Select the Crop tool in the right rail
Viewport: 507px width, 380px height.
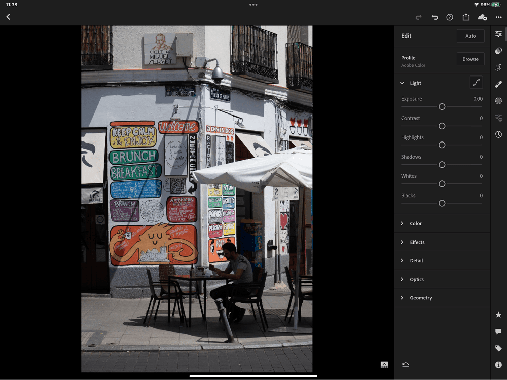click(x=498, y=67)
